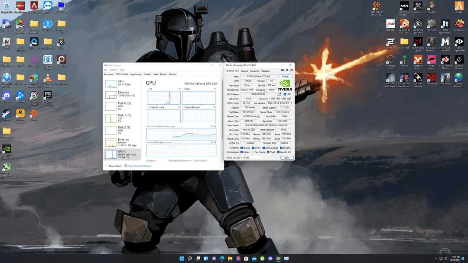This screenshot has width=468, height=263.
Task: Open the Call of Duty Modern Warfare shortcut
Action: [x=404, y=9]
